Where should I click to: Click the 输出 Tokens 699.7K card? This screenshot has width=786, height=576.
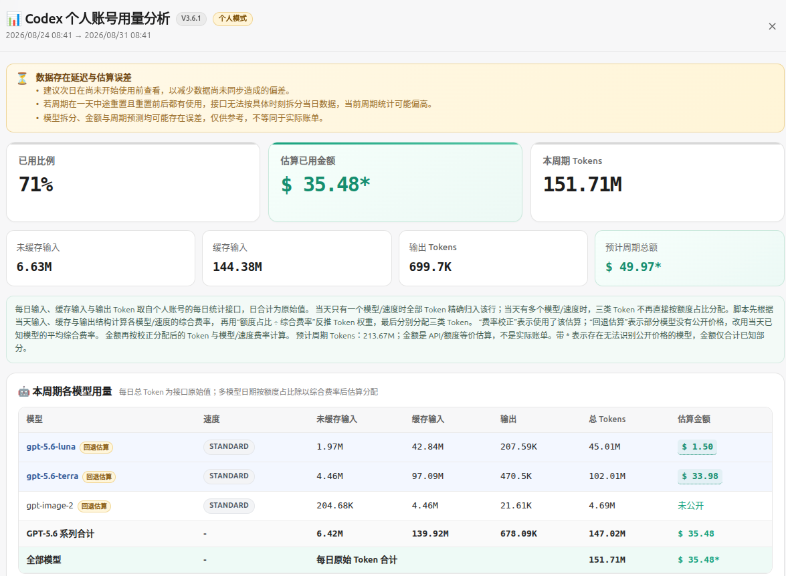(x=493, y=258)
